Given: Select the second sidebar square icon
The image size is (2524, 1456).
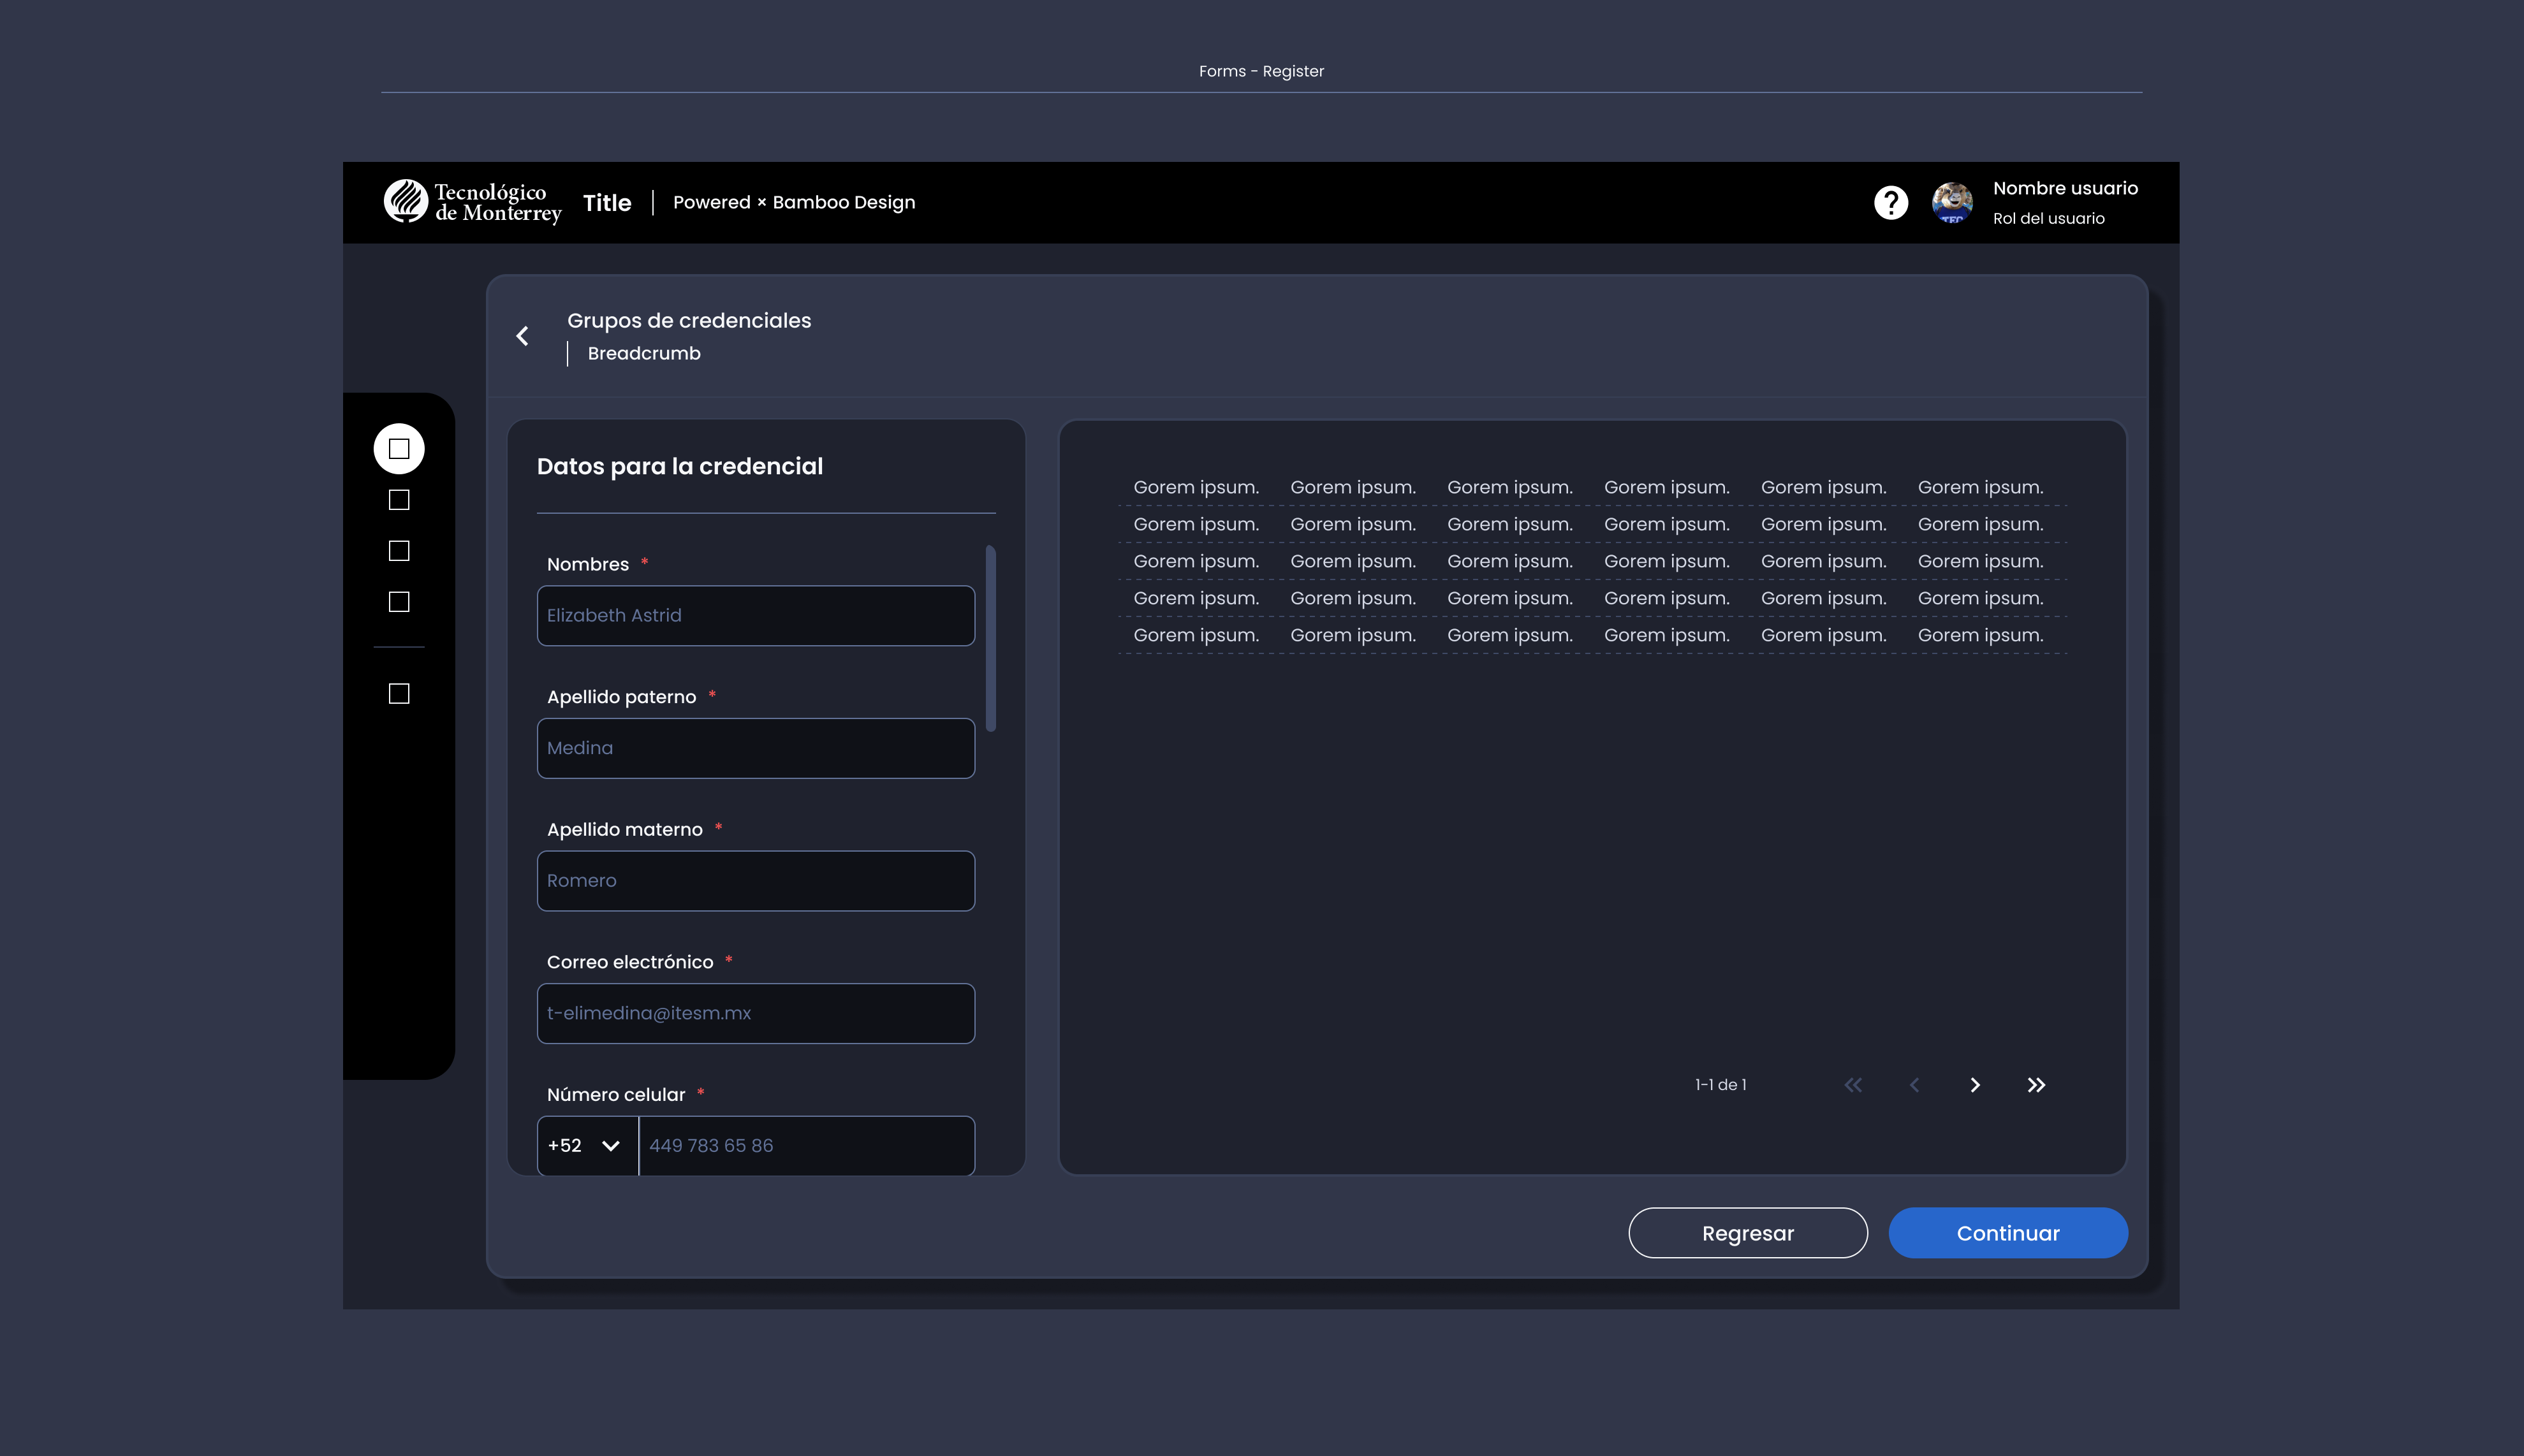Looking at the screenshot, I should tap(399, 500).
